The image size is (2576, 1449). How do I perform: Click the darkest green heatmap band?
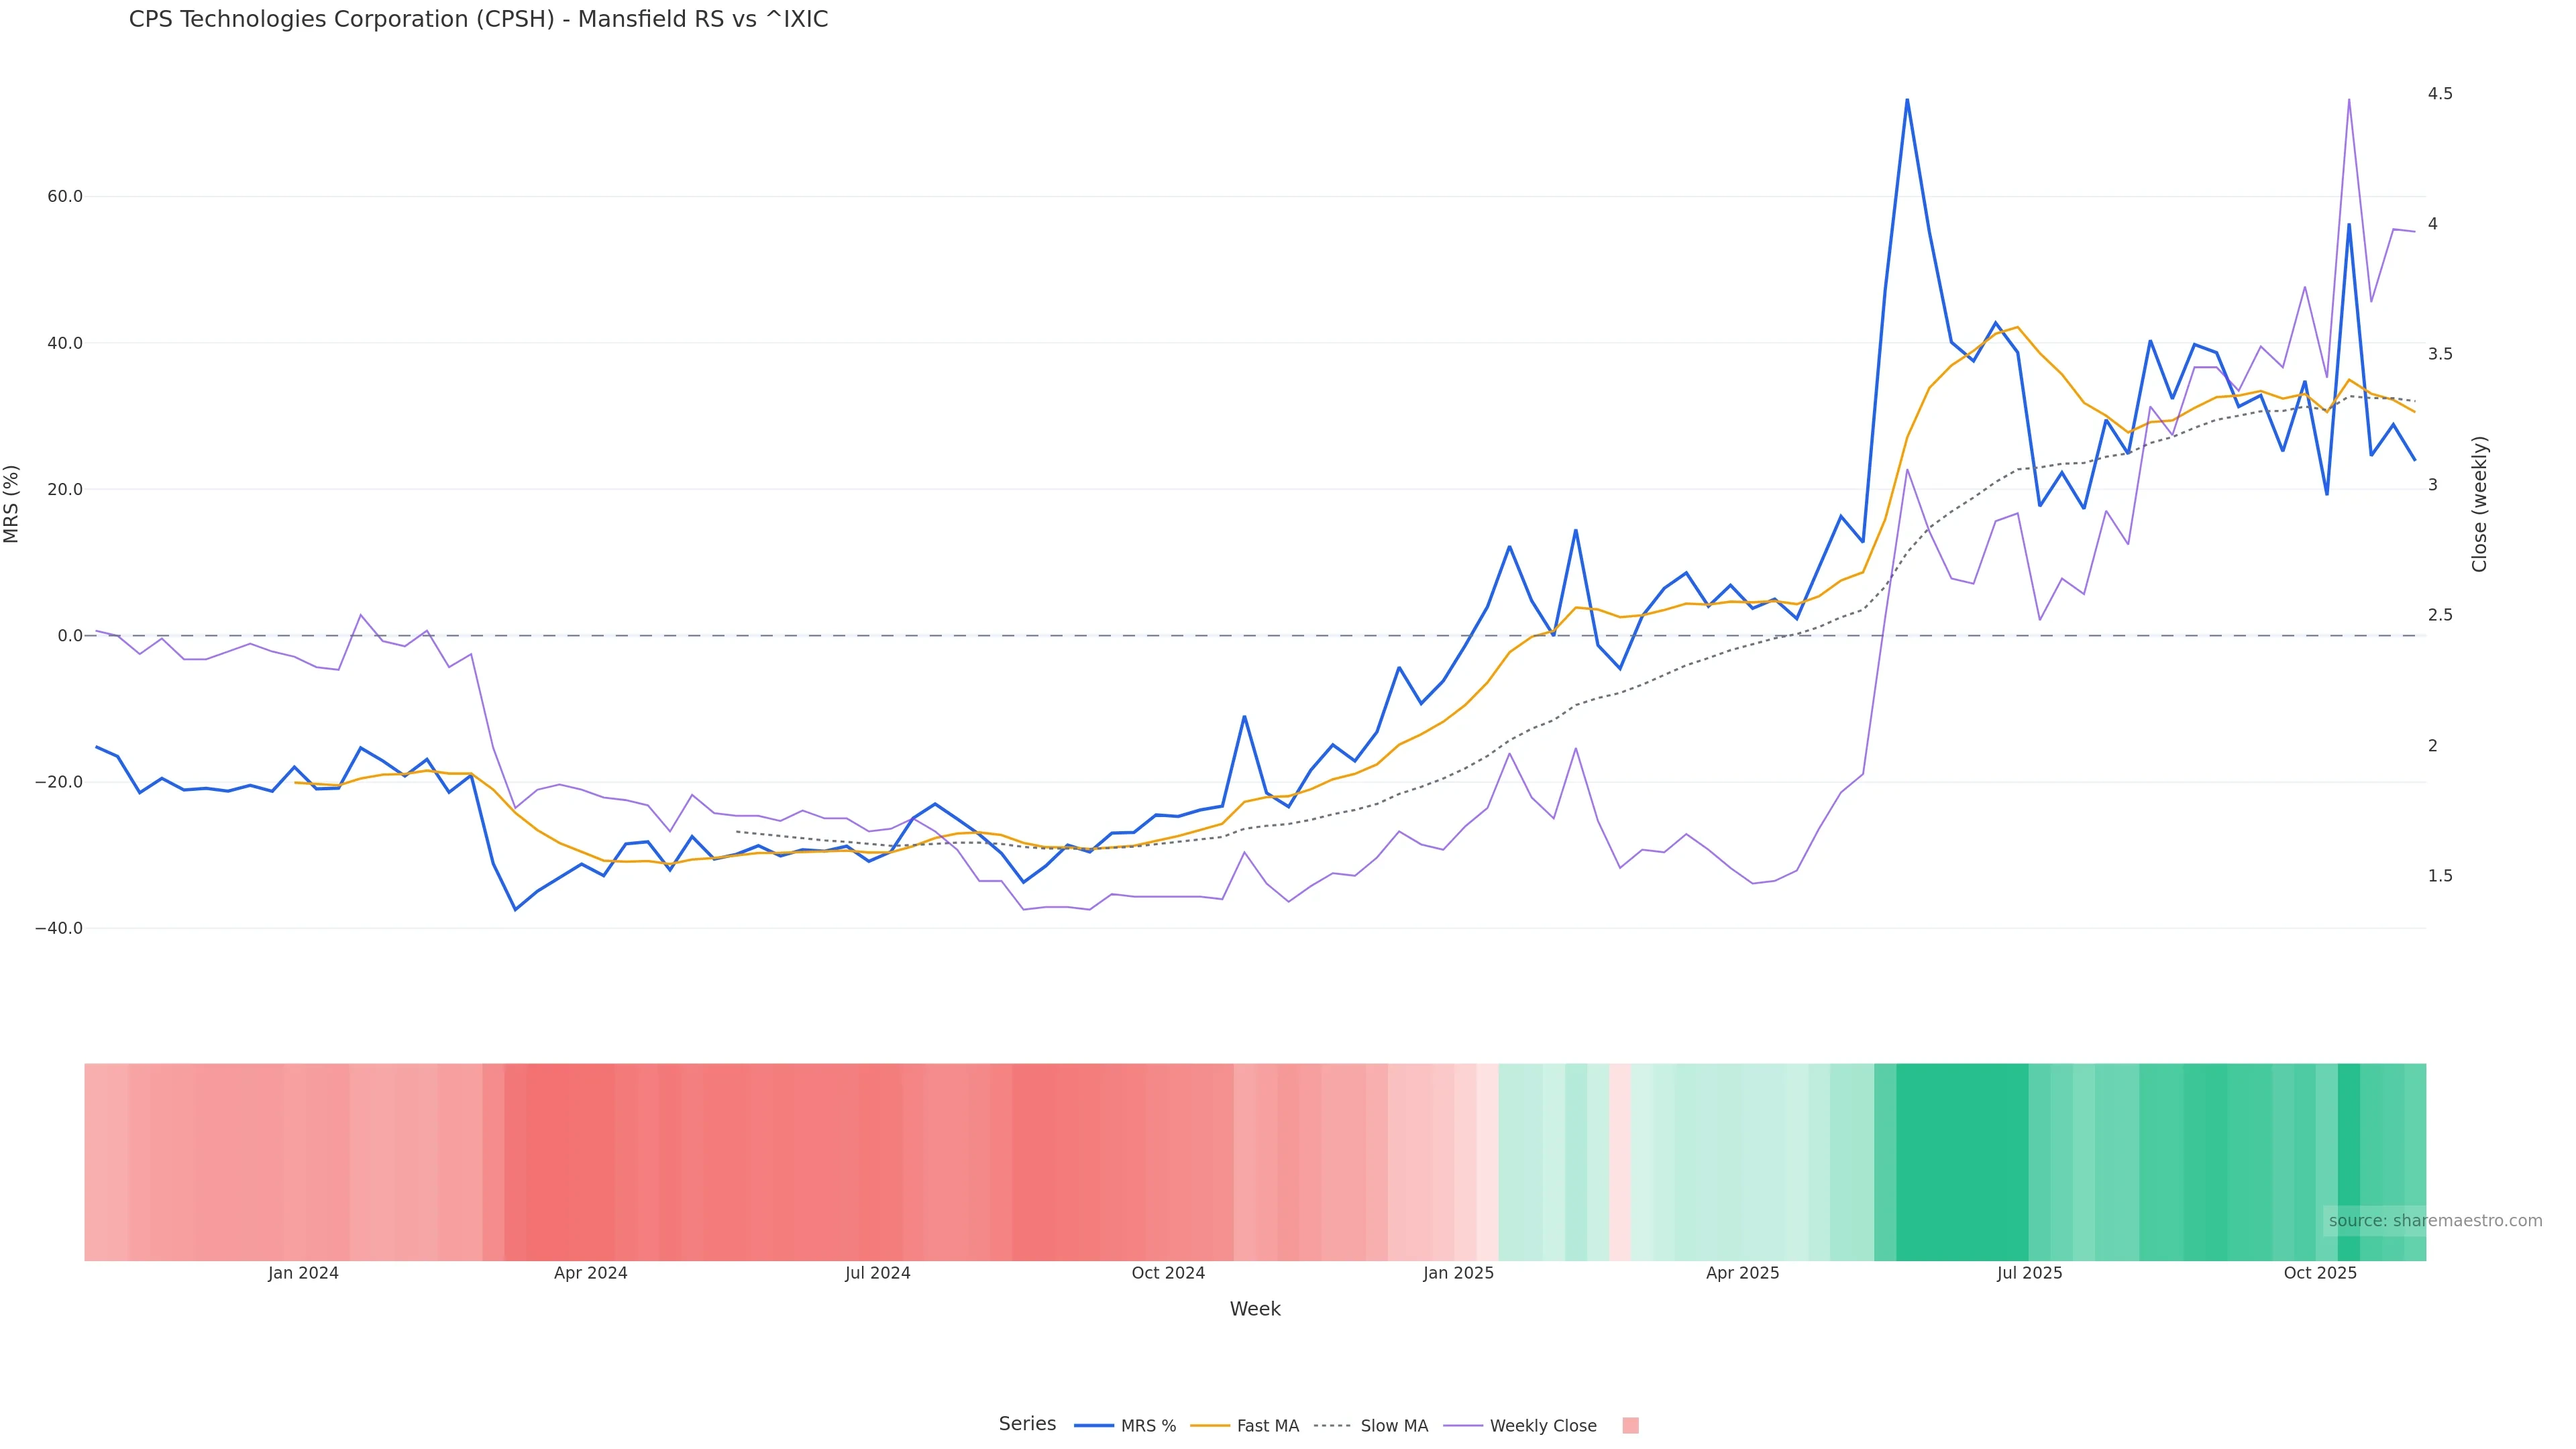(x=1961, y=1161)
